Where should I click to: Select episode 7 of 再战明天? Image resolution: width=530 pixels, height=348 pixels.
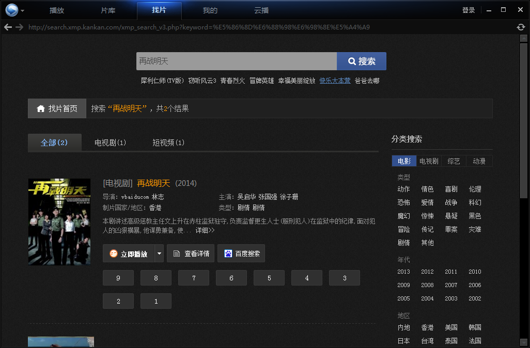[193, 278]
